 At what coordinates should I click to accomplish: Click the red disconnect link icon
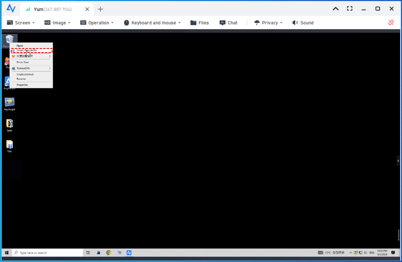tap(391, 23)
